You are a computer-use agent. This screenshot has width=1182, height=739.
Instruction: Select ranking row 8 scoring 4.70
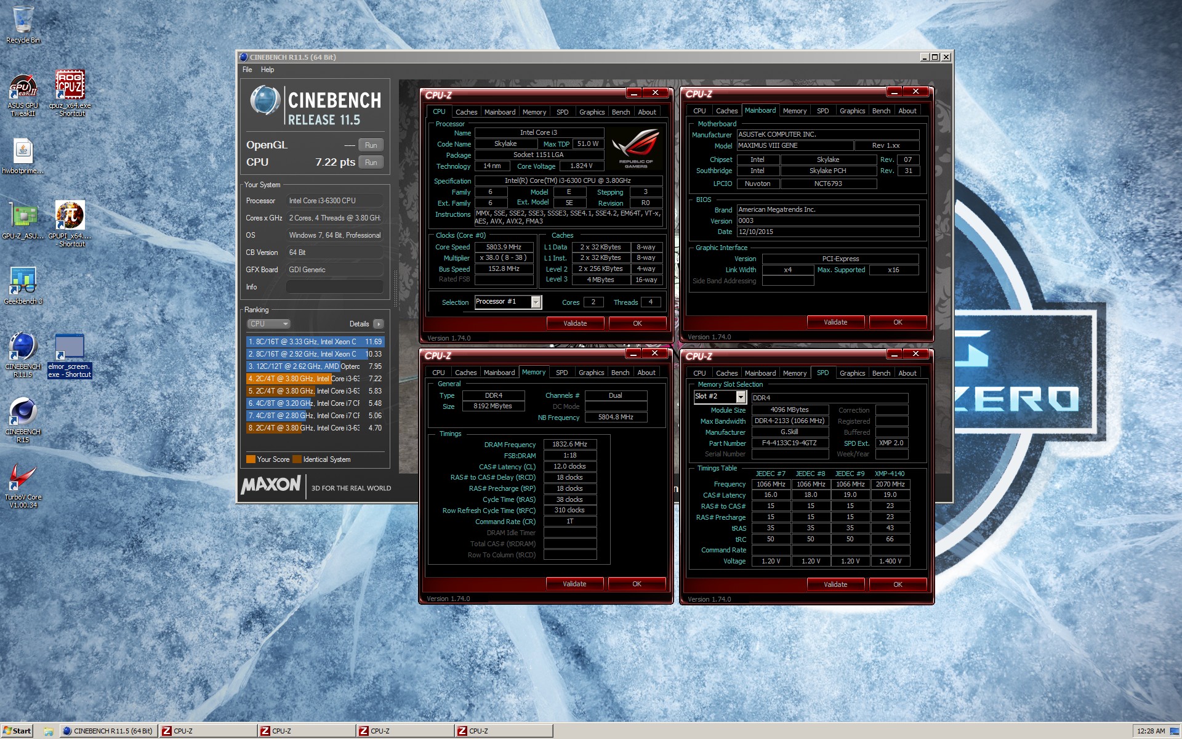(x=315, y=428)
